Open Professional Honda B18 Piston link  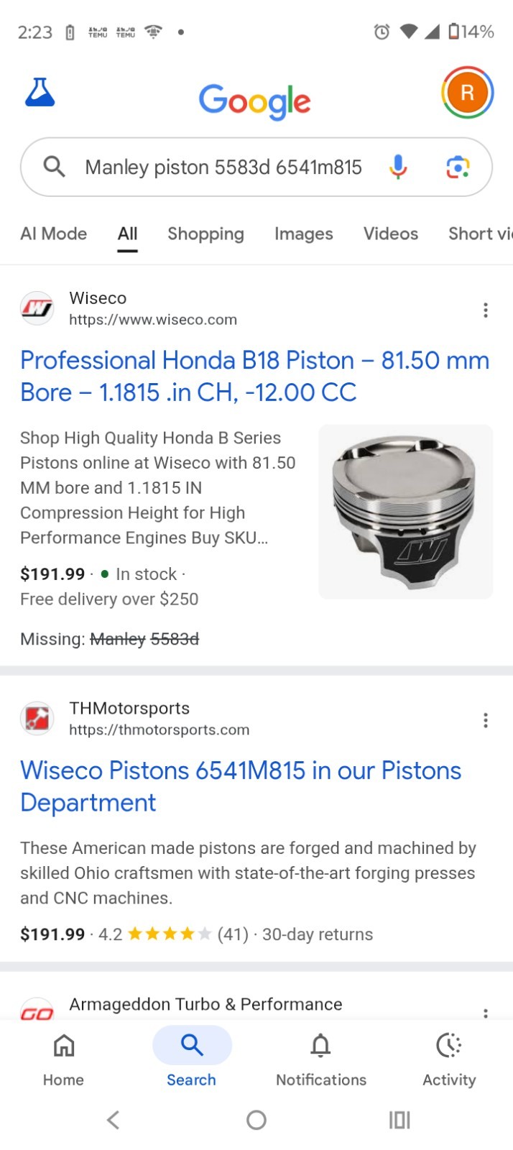coord(254,376)
